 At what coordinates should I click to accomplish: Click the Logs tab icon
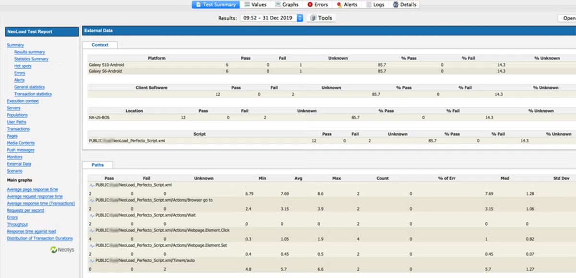coord(369,4)
